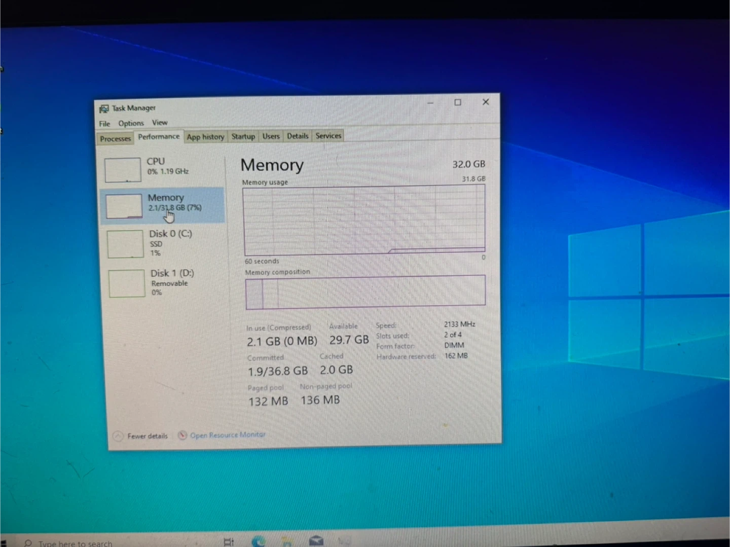The image size is (730, 547).
Task: Click the Fewer details arrow icon
Action: coord(118,436)
